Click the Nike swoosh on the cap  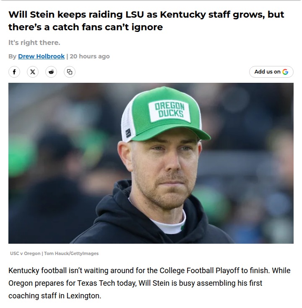point(128,134)
